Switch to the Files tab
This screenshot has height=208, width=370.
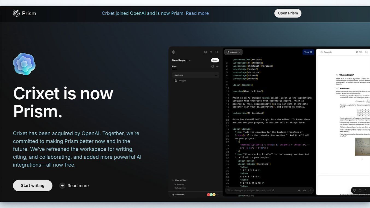tap(174, 66)
